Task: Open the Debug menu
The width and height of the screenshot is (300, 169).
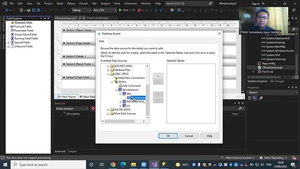Action: (x=71, y=3)
